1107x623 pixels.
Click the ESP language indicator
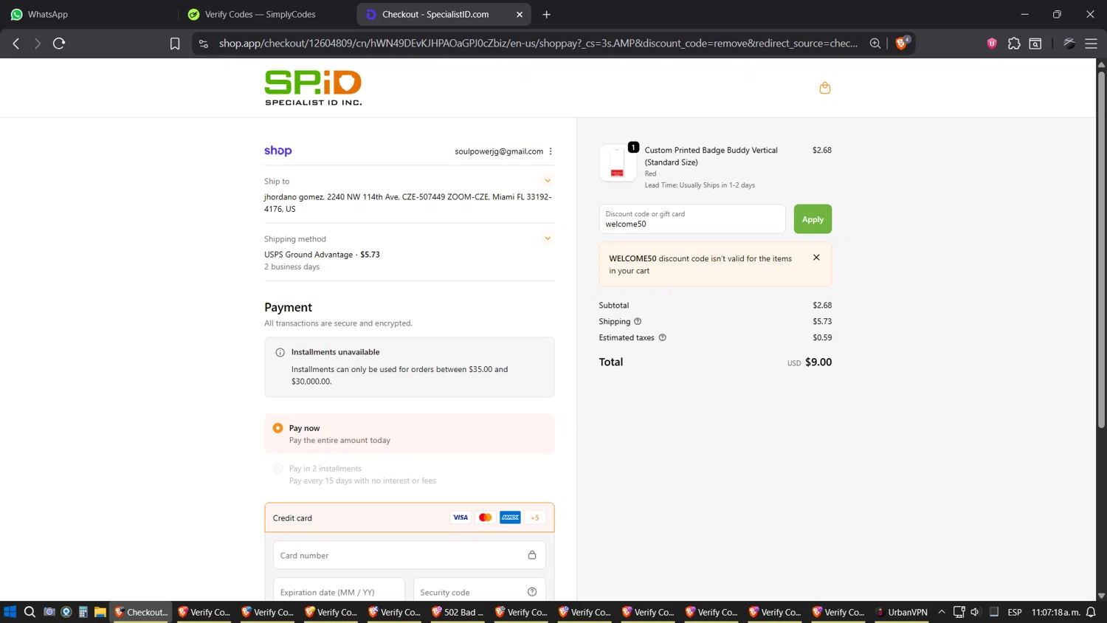coord(1015,612)
